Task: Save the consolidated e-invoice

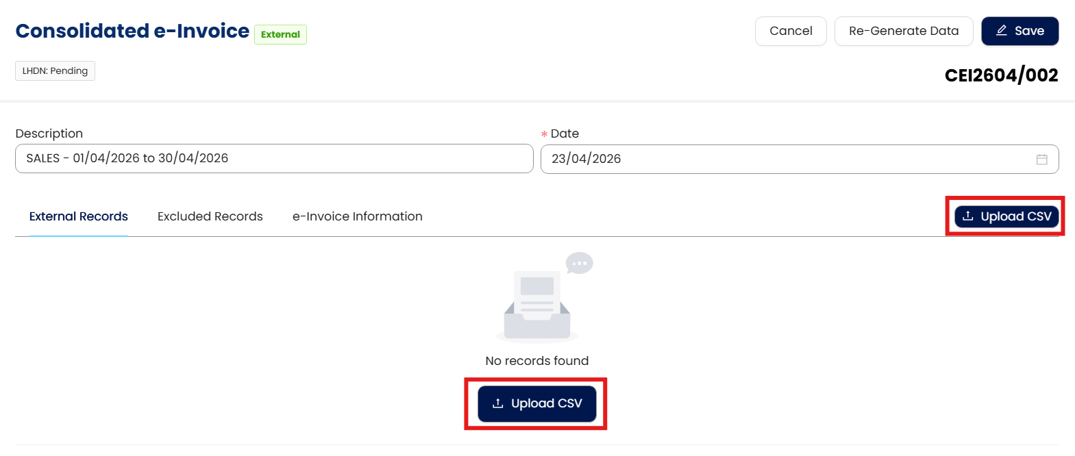Action: pyautogui.click(x=1020, y=31)
